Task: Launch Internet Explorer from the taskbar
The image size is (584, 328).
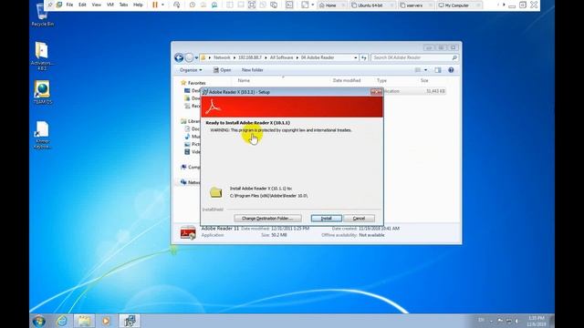Action: (62, 321)
